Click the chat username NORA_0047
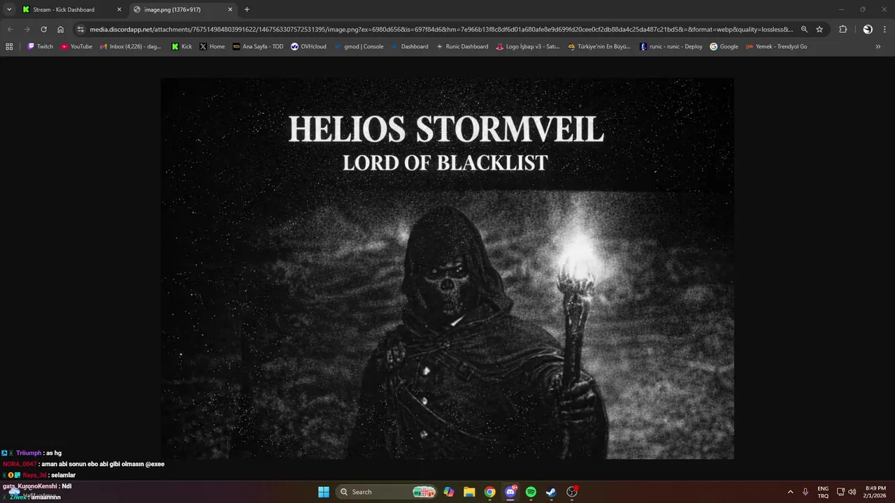Viewport: 895px width, 503px height. [x=19, y=464]
